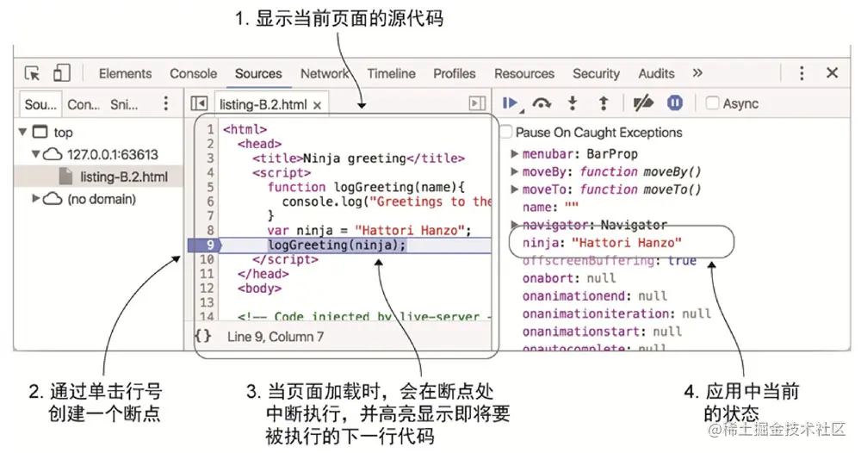Deactivate all breakpoints icon
This screenshot has width=861, height=453.
643,102
